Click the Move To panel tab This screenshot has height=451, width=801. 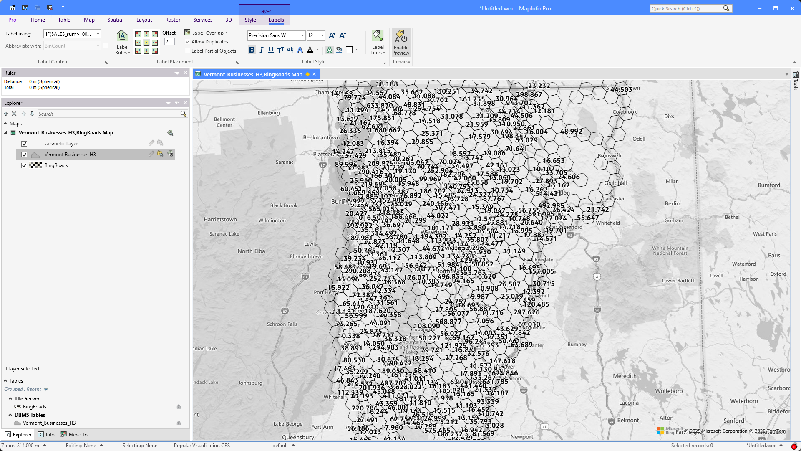coord(74,435)
